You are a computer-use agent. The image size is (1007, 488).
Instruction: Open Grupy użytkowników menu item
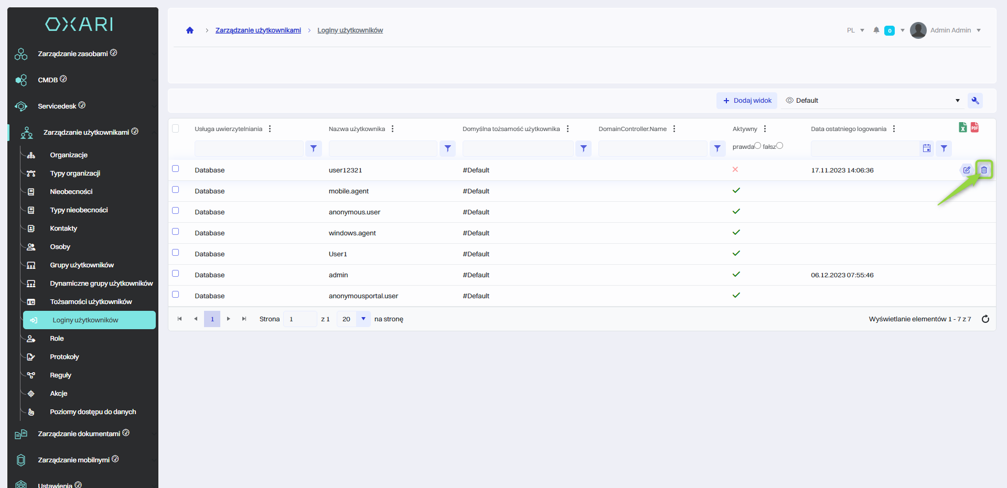coord(82,265)
